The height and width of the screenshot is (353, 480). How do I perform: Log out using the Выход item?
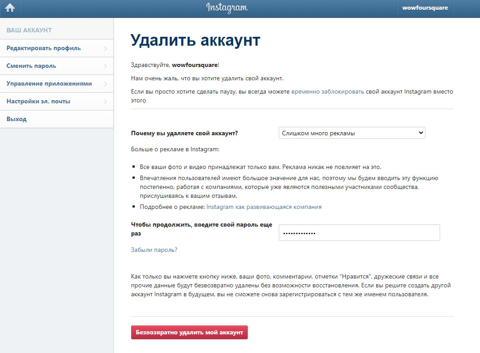(x=16, y=119)
